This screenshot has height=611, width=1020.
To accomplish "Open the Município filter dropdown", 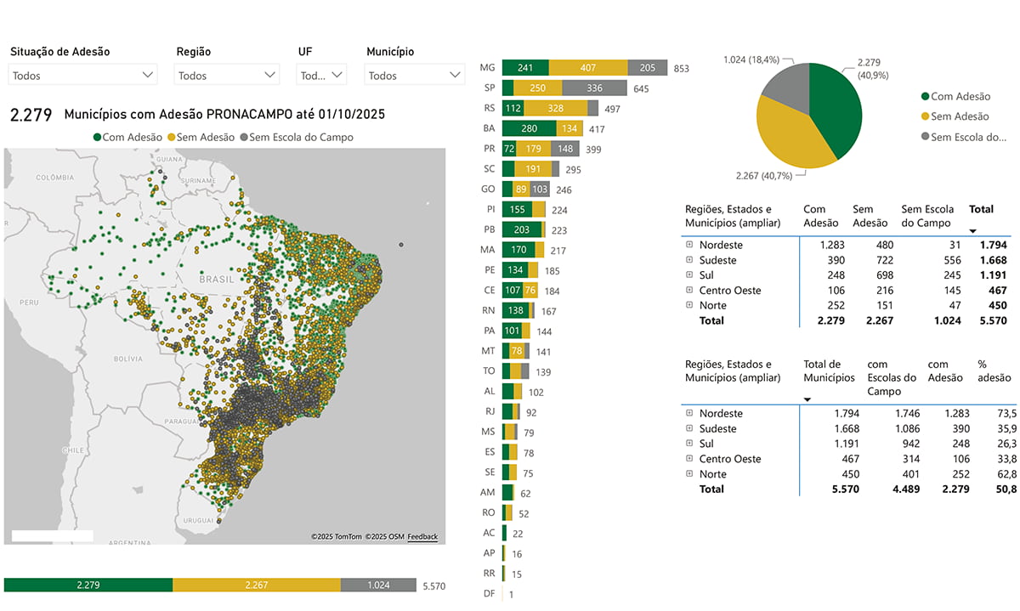I will pyautogui.click(x=415, y=76).
